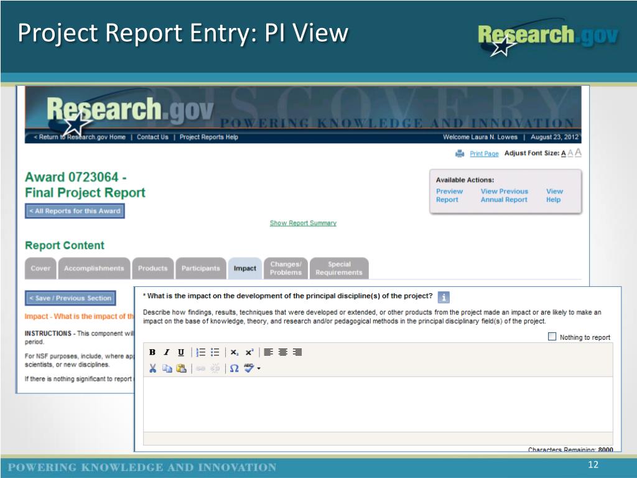637x478 pixels.
Task: Click All Reports for this Award button
Action: (x=75, y=211)
